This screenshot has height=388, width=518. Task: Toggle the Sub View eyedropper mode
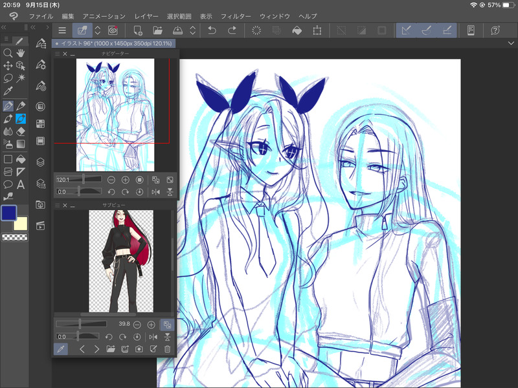coord(60,349)
